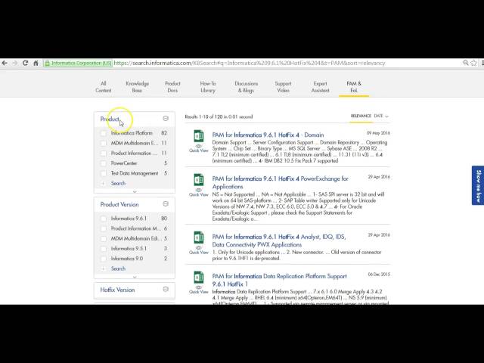Switch to Support Video tab
Screen dimensions: 484x363
click(283, 87)
